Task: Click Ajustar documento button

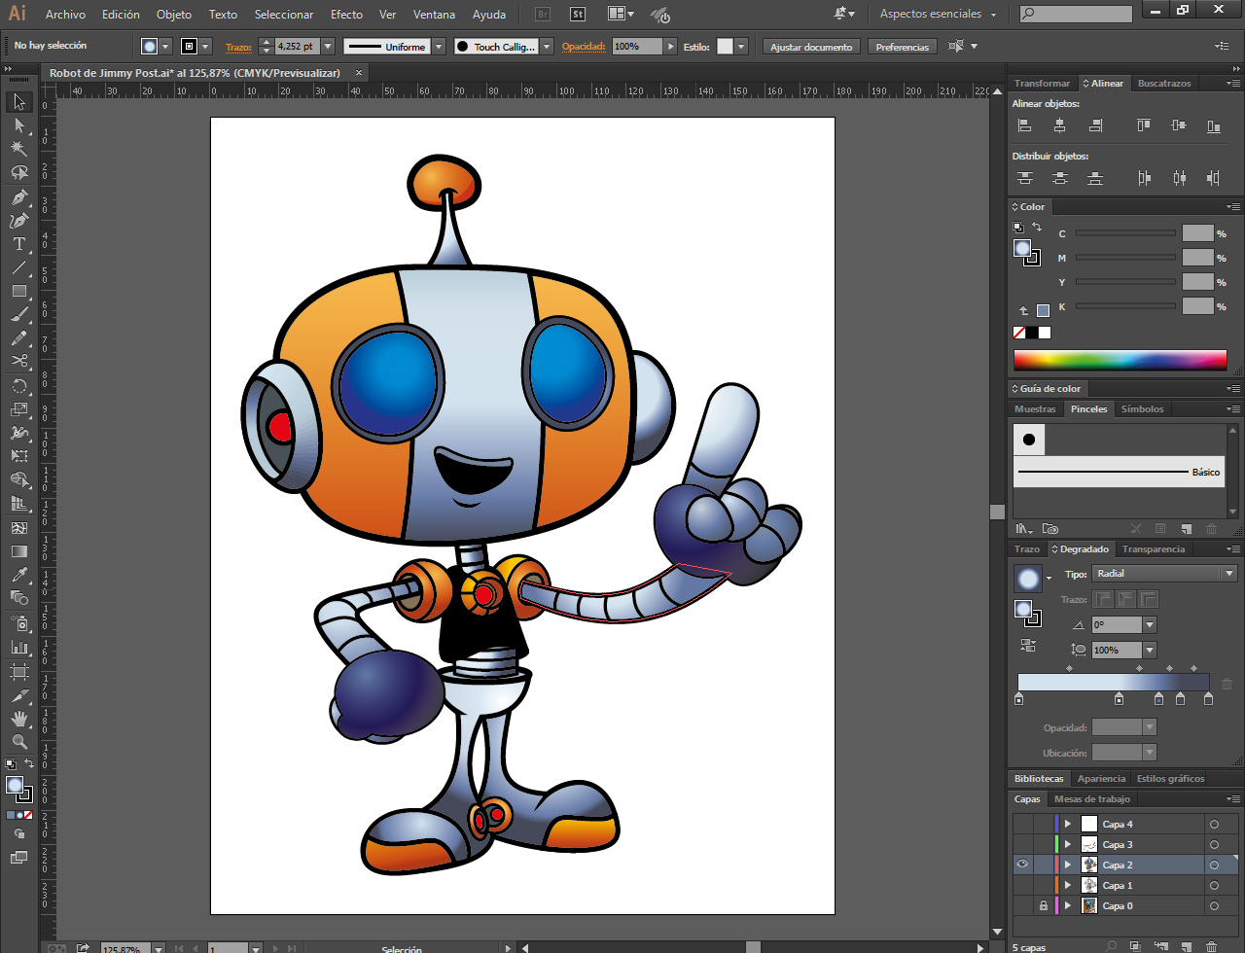Action: tap(811, 47)
